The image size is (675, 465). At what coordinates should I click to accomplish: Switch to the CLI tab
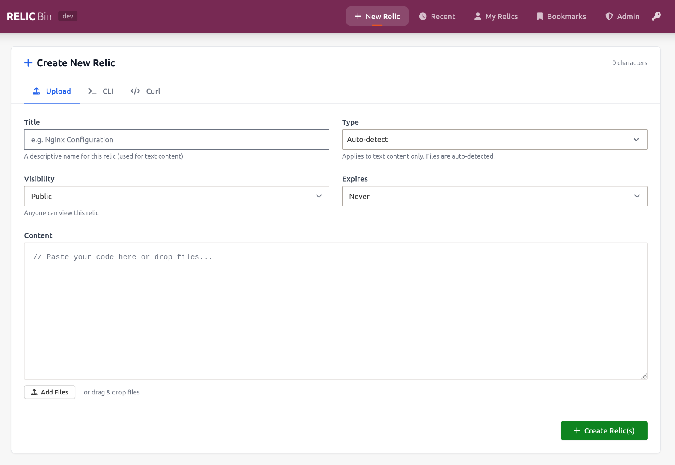click(101, 91)
